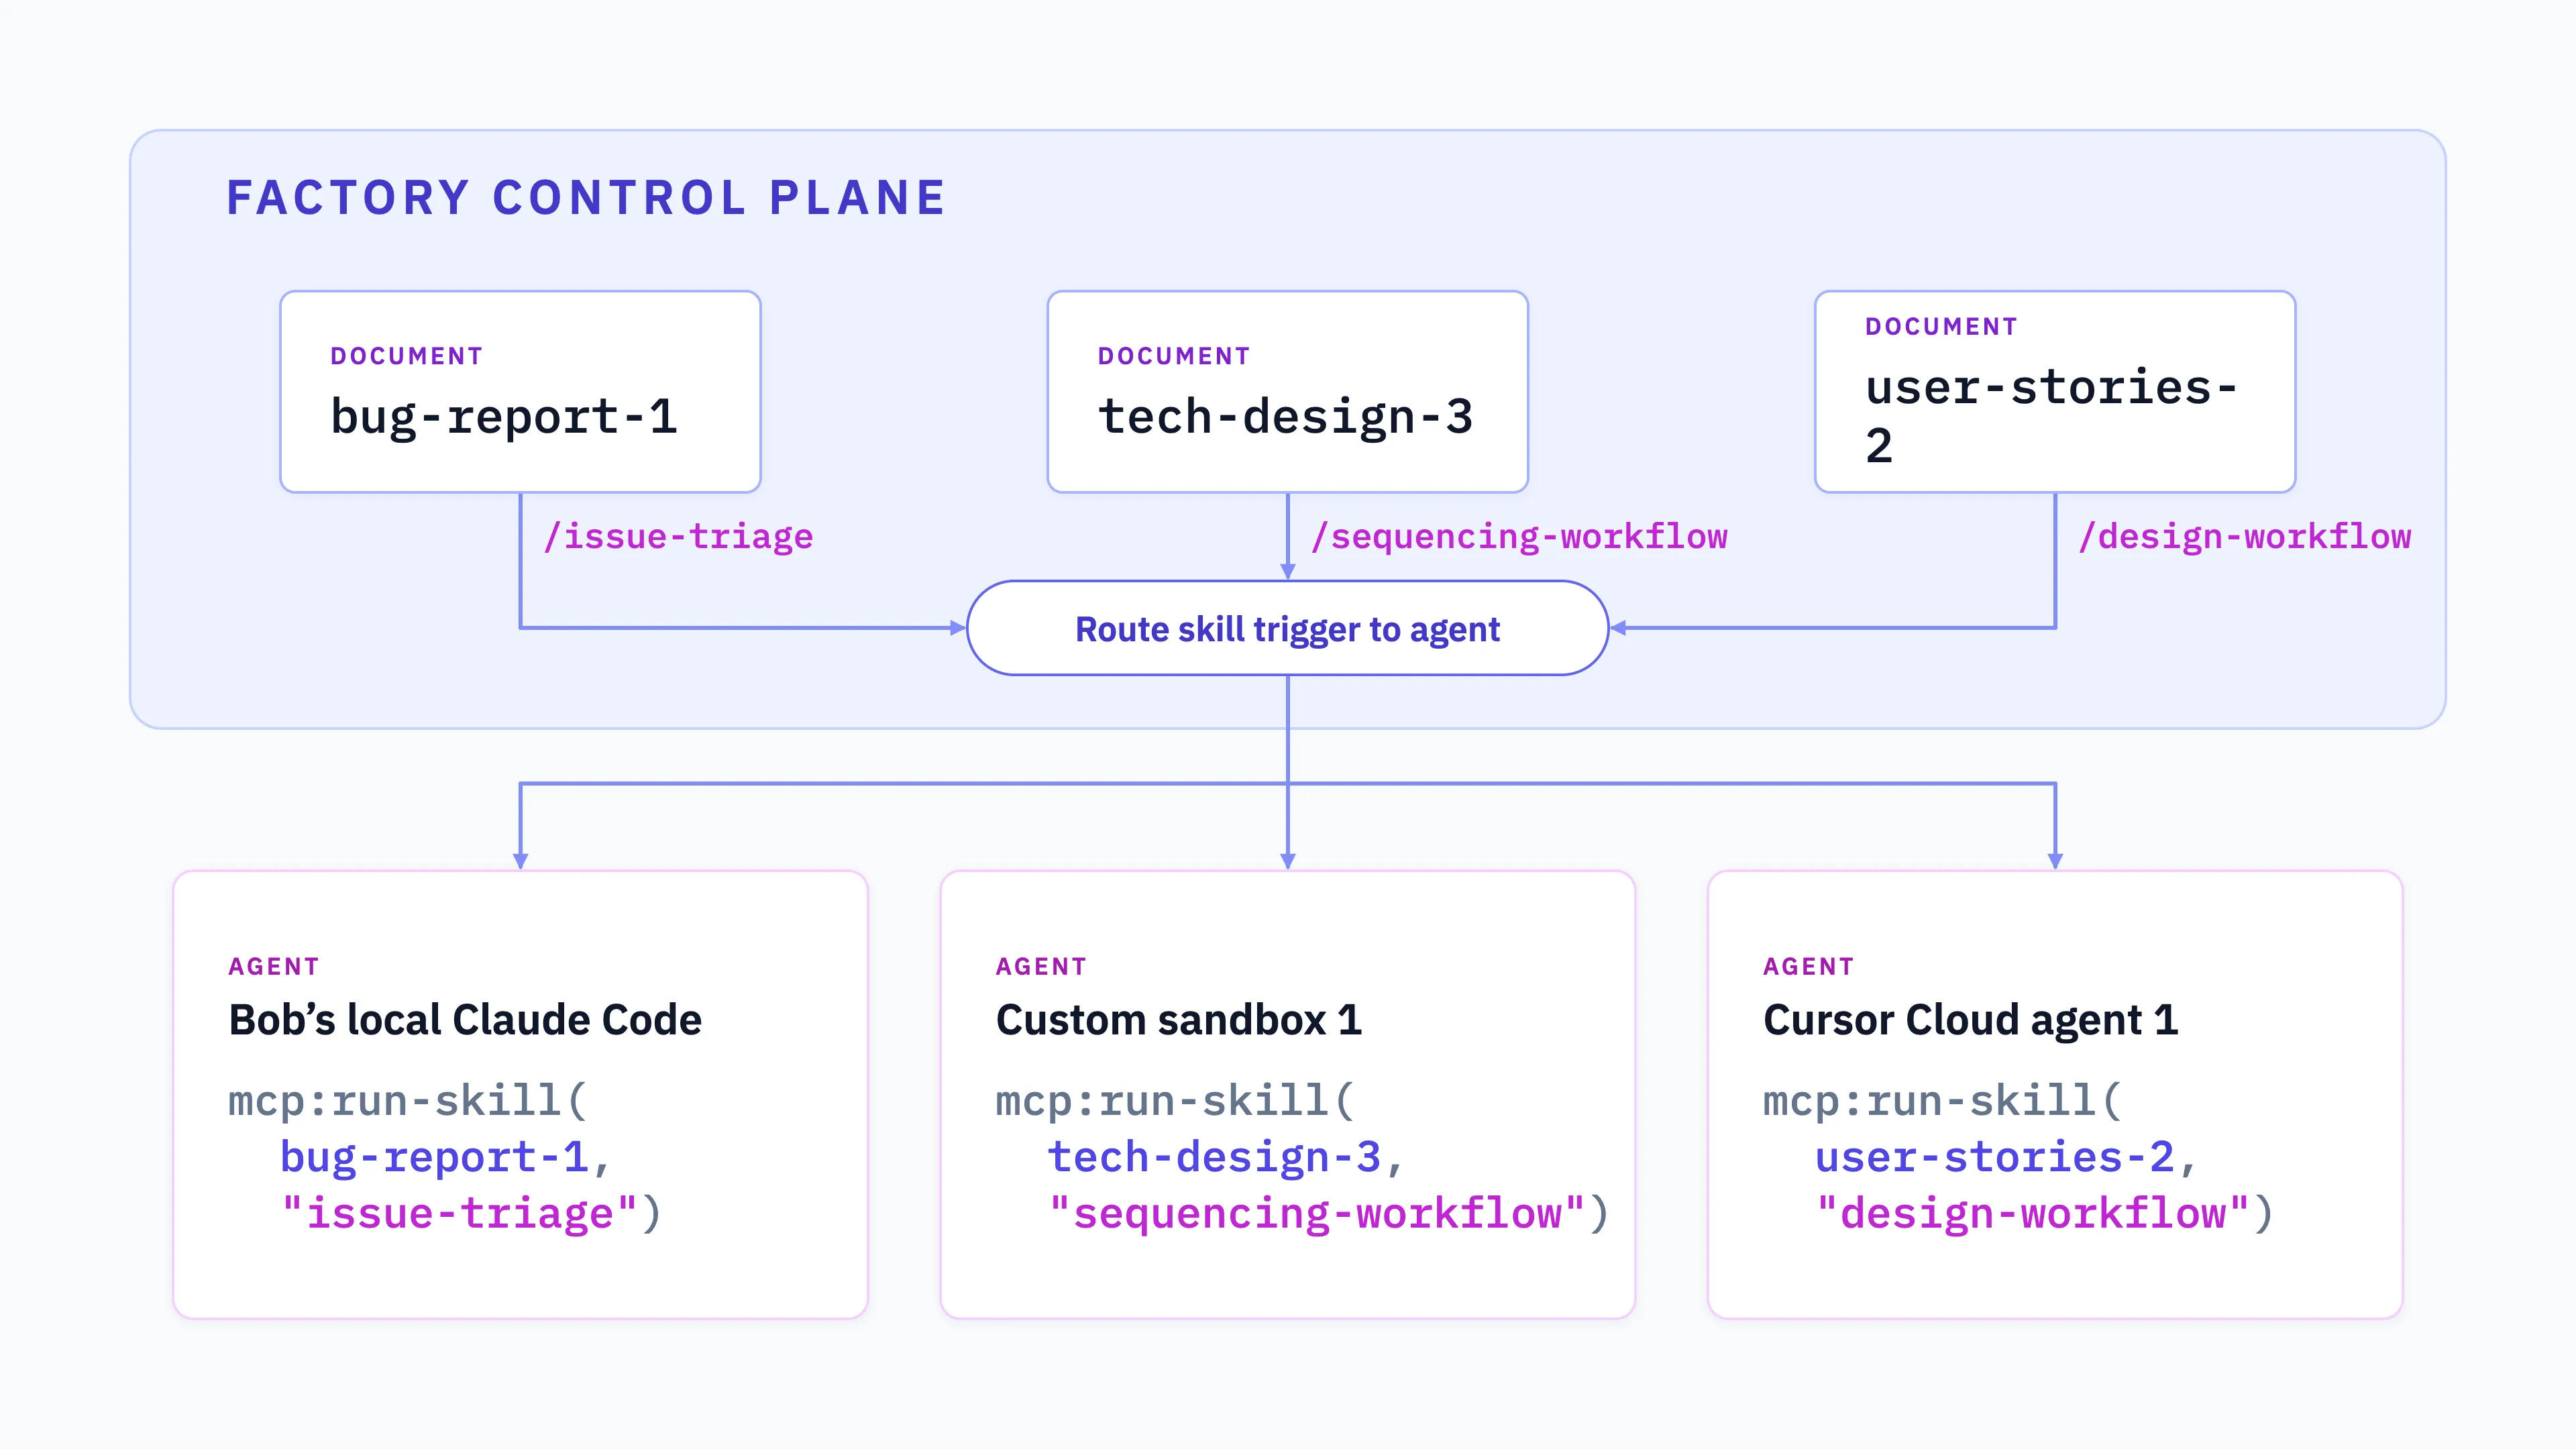Click the /design-workflow skill label
Image resolution: width=2576 pixels, height=1449 pixels.
click(x=2244, y=537)
